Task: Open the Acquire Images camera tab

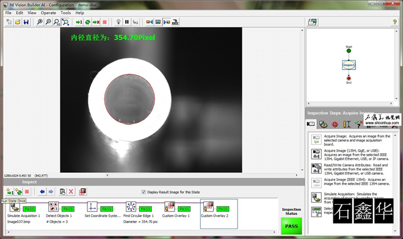Action: (311, 124)
